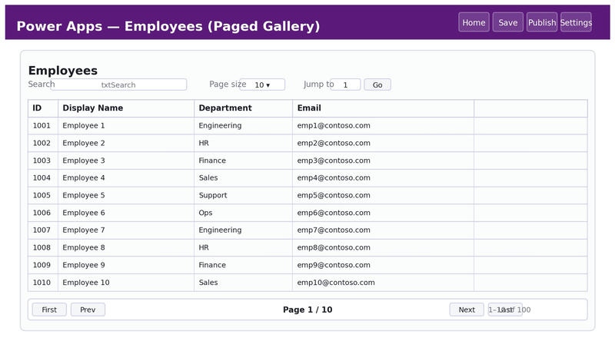Screen dimensions: 615x351
Task: Select ID cell 1005
Action: tap(43, 196)
